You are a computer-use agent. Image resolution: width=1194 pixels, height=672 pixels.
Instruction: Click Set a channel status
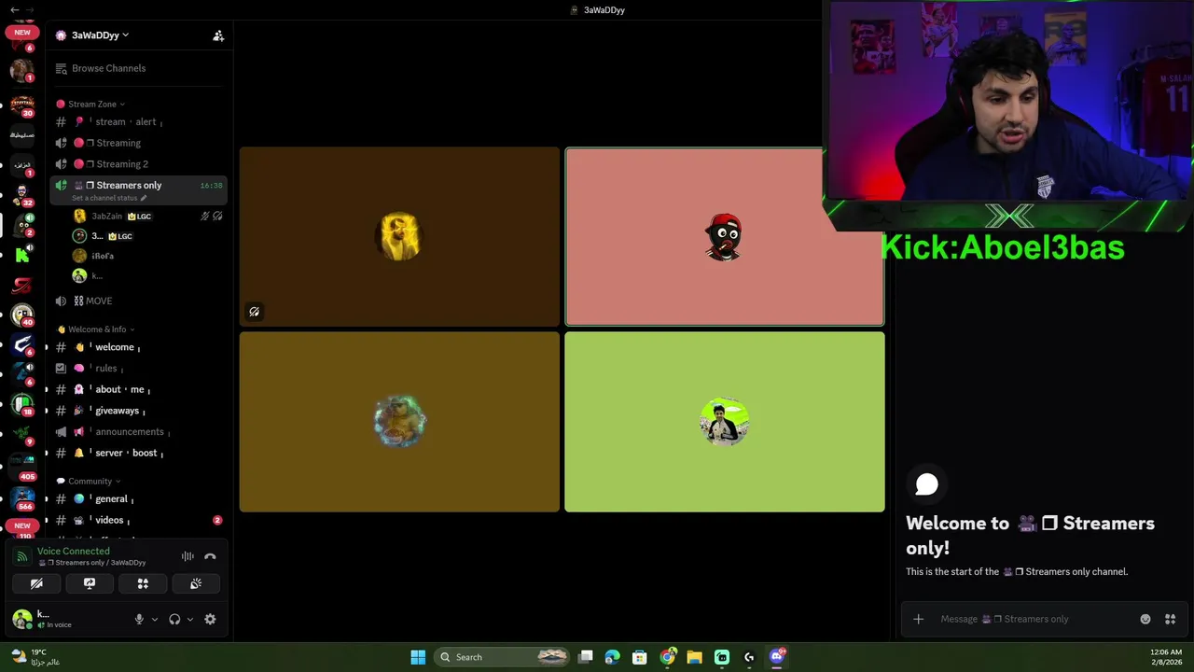109,198
